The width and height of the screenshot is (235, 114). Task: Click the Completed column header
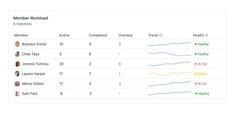pyautogui.click(x=98, y=35)
